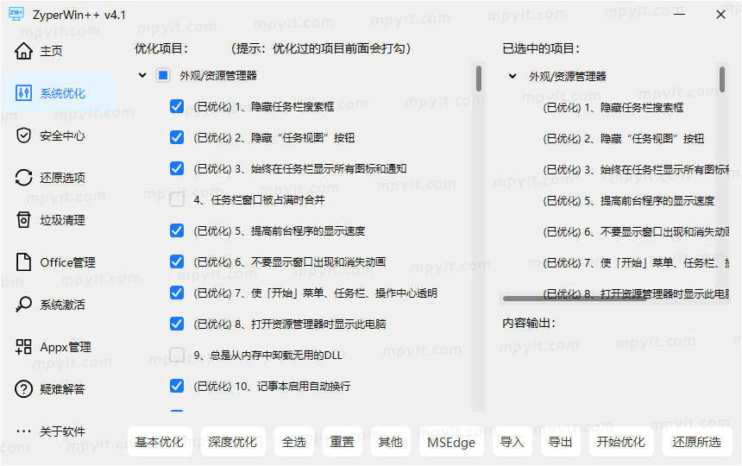Screen dimensions: 742x466
Task: Click the 垃圾清理 trash bin icon
Action: tap(23, 220)
